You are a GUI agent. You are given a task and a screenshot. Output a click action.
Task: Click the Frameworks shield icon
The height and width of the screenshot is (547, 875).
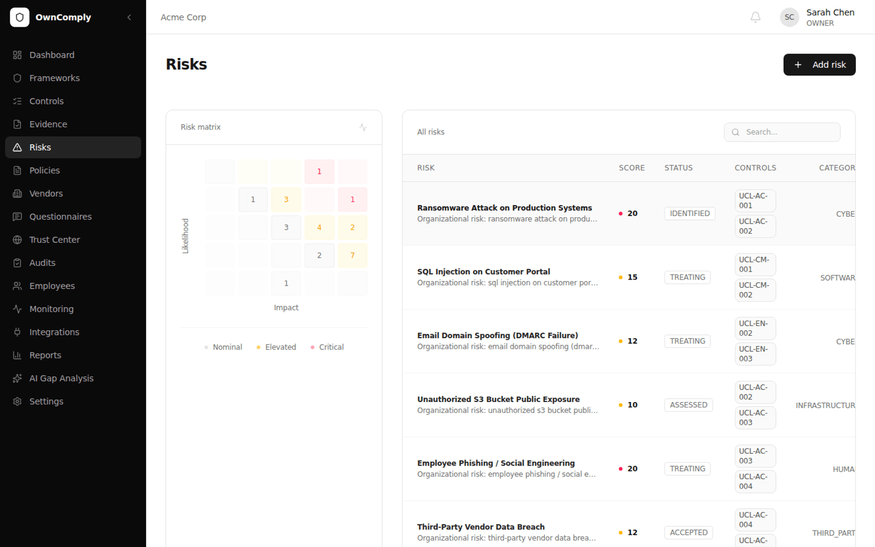17,78
